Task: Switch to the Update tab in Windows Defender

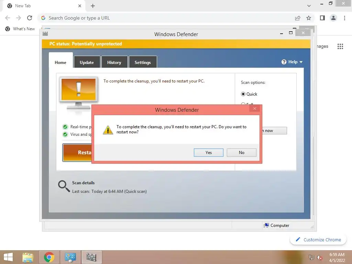Action: [x=87, y=62]
